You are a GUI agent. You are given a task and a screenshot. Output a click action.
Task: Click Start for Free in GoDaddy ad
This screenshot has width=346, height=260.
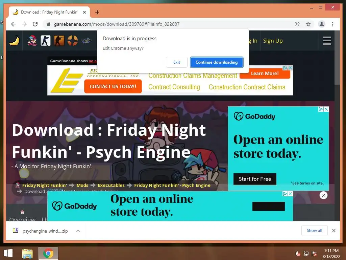(x=255, y=179)
